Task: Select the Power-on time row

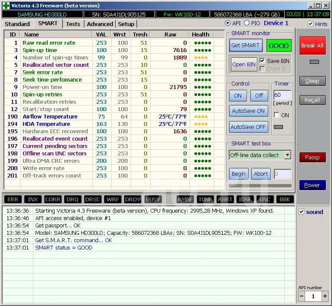Action: [x=114, y=87]
